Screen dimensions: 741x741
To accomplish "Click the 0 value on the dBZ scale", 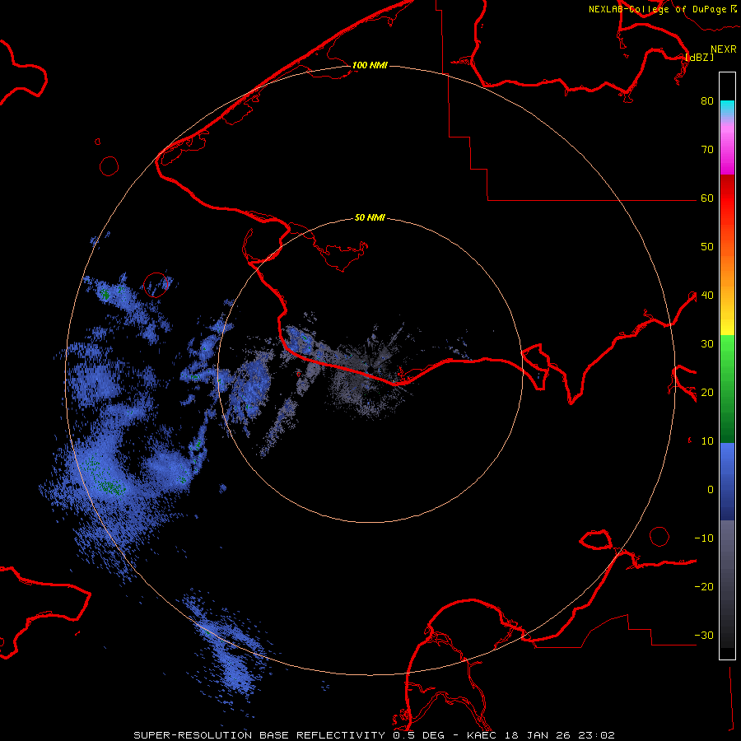I will (711, 490).
